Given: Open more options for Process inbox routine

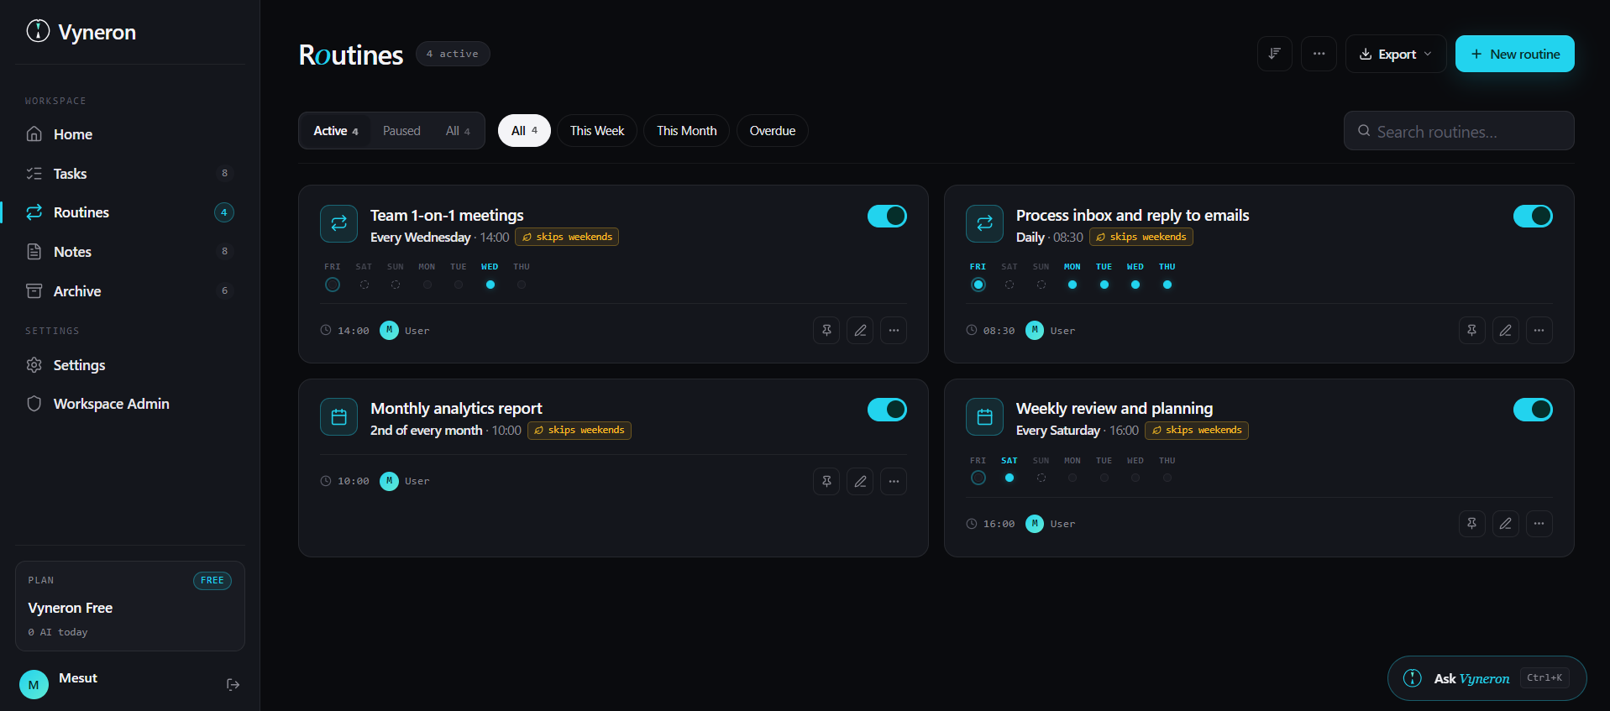Looking at the screenshot, I should coord(1539,331).
